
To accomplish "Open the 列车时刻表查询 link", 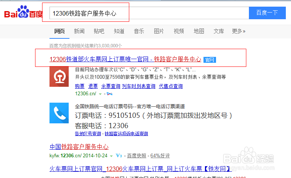I will pyautogui.click(x=138, y=86).
